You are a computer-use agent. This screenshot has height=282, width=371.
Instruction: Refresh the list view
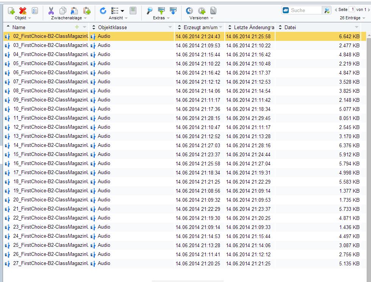point(103,11)
